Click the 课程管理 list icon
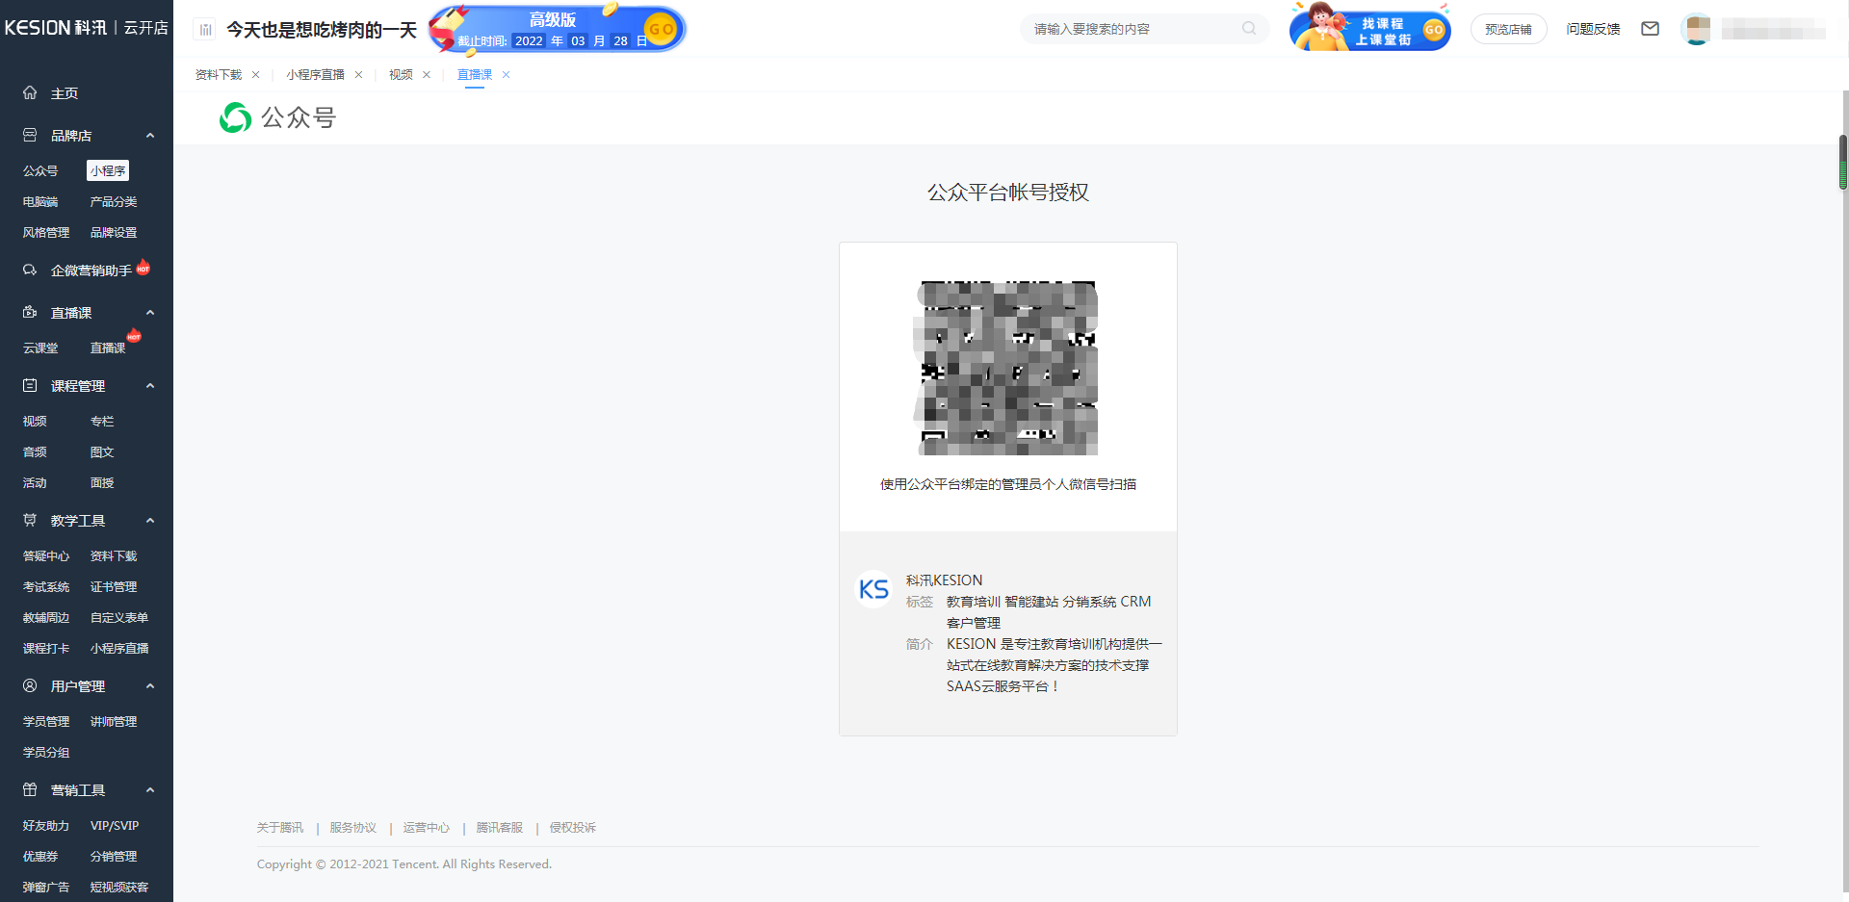The width and height of the screenshot is (1849, 902). 30,385
